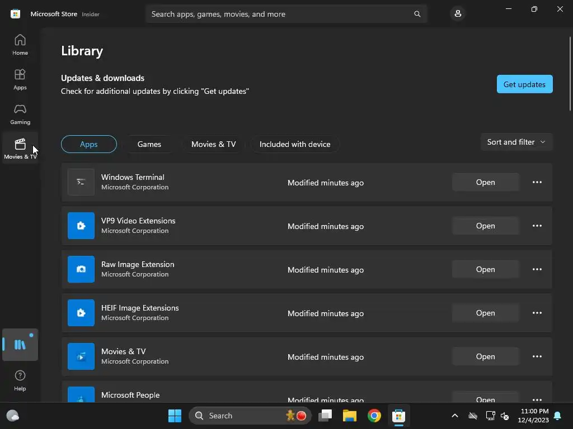The height and width of the screenshot is (429, 573).
Task: Click the Windows Terminal title text
Action: click(x=133, y=177)
